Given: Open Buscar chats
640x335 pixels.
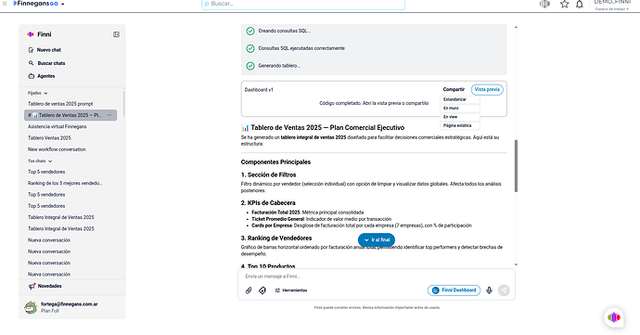Looking at the screenshot, I should (51, 63).
